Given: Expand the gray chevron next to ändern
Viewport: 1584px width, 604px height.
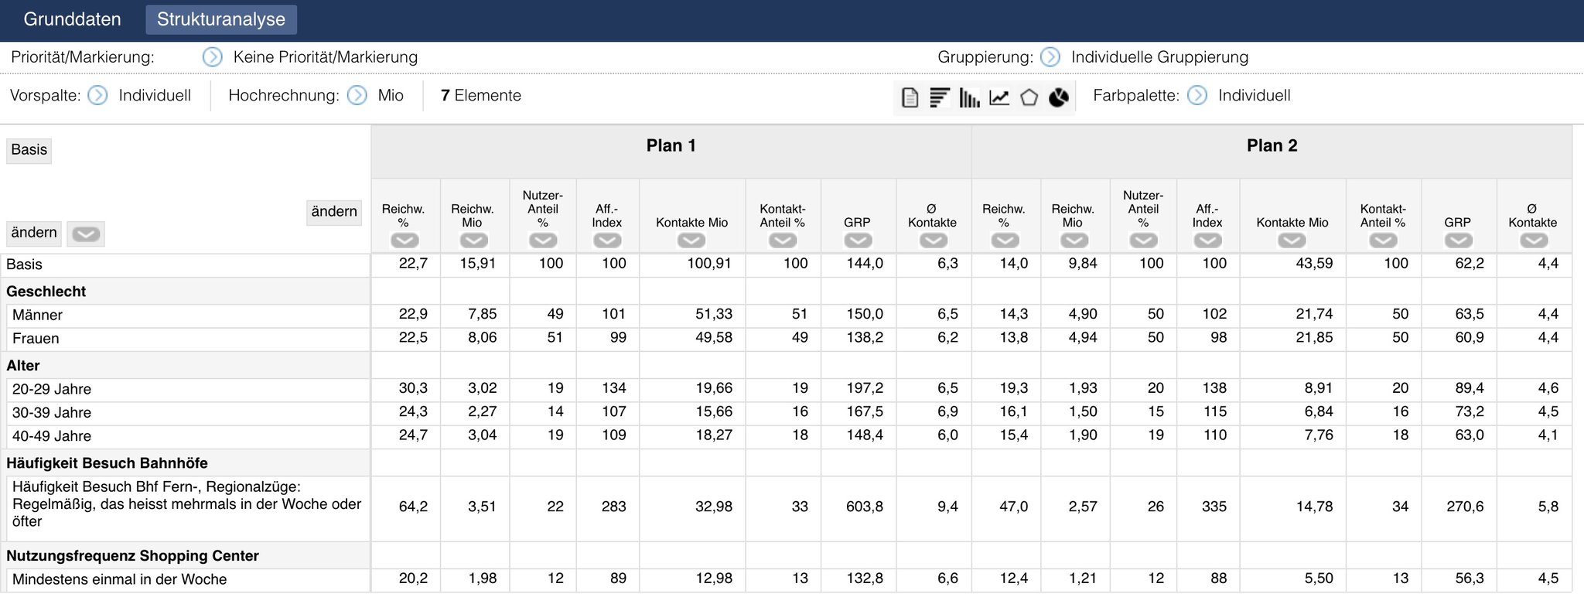Looking at the screenshot, I should tap(86, 234).
